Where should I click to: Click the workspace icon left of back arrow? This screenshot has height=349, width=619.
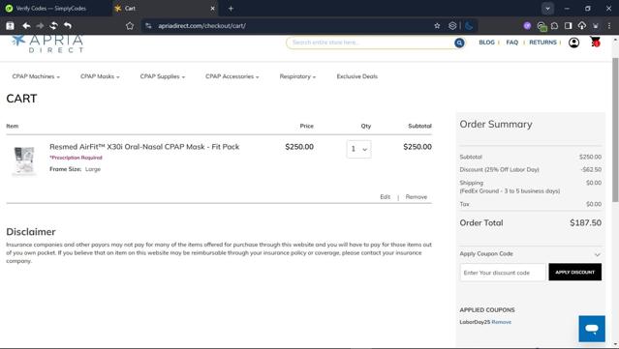pos(10,25)
